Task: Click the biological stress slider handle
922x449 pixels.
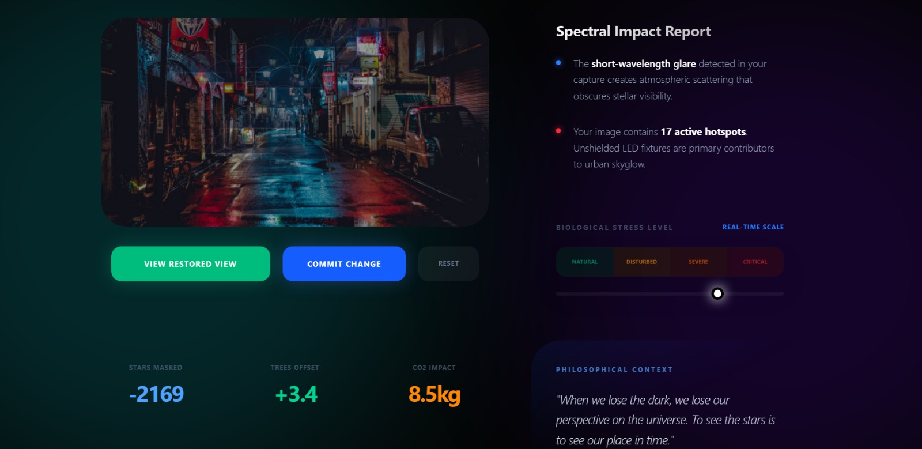Action: click(x=717, y=294)
